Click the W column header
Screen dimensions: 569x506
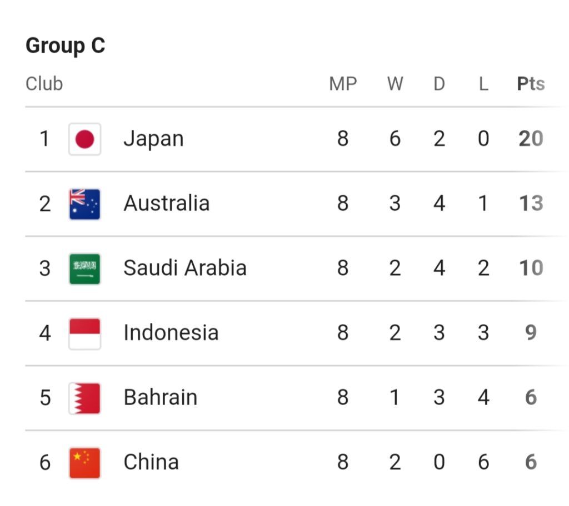395,84
